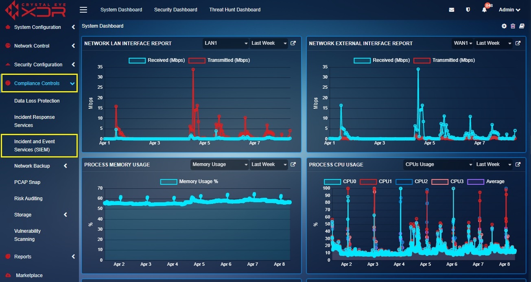The image size is (531, 282).
Task: Open Incident and Event Services (SIEM)
Action: click(x=35, y=146)
